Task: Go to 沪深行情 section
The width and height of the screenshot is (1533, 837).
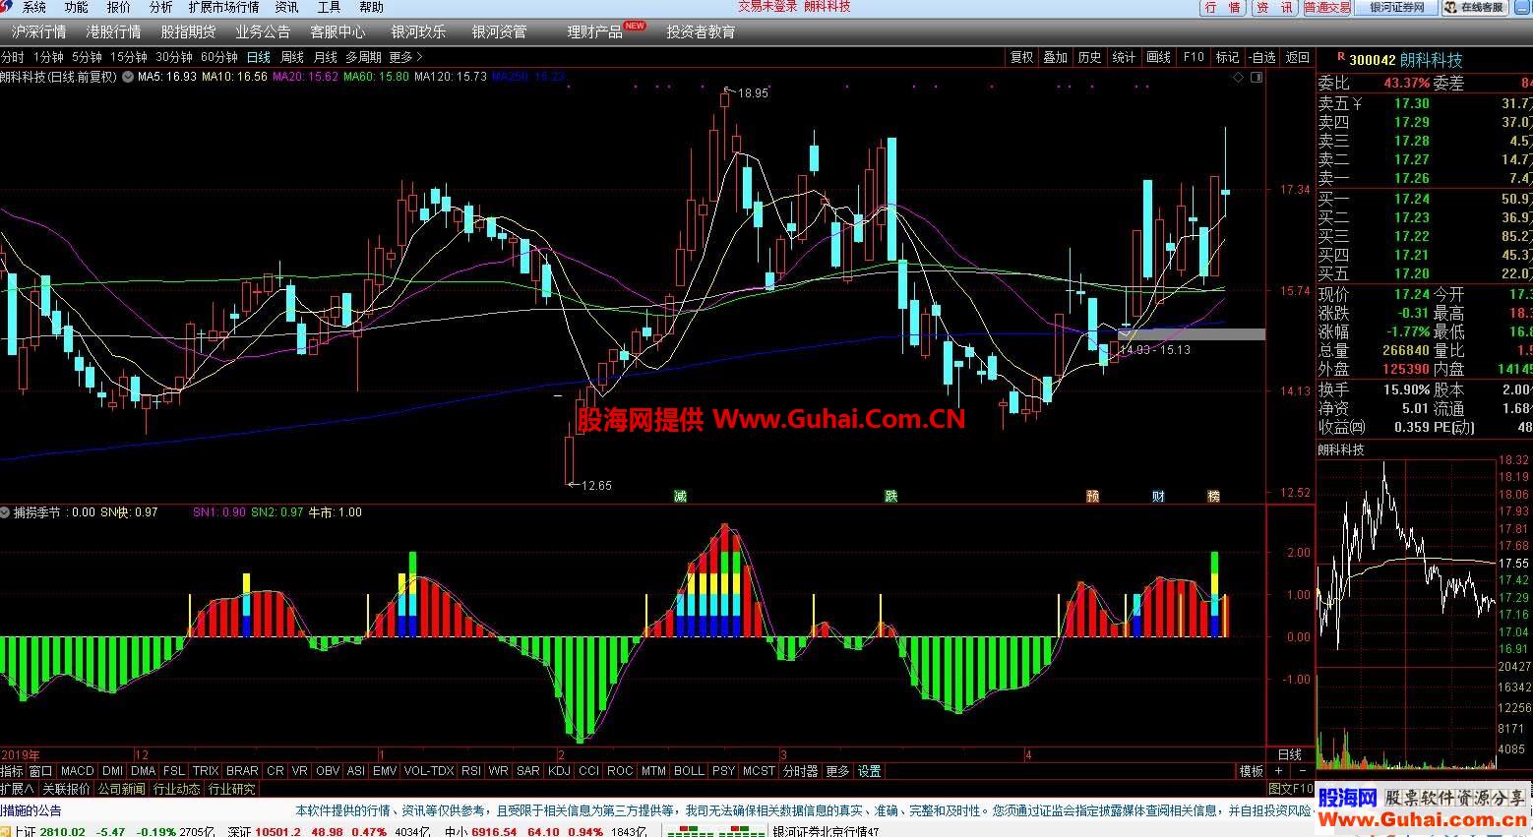Action: point(39,31)
